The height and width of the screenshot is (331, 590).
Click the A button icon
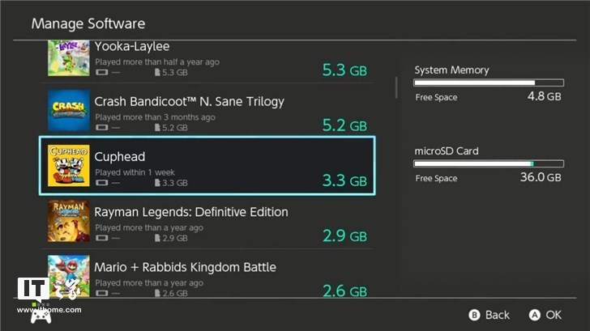tap(534, 315)
